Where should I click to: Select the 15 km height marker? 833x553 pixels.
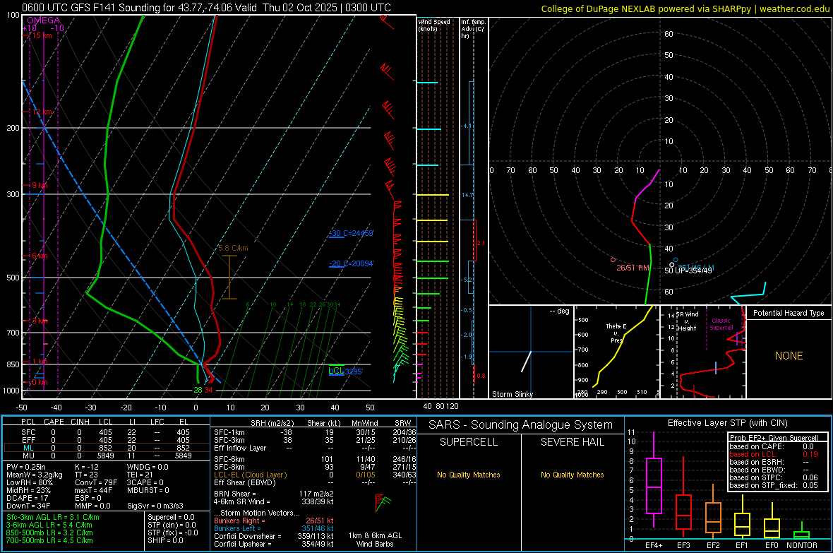[41, 35]
